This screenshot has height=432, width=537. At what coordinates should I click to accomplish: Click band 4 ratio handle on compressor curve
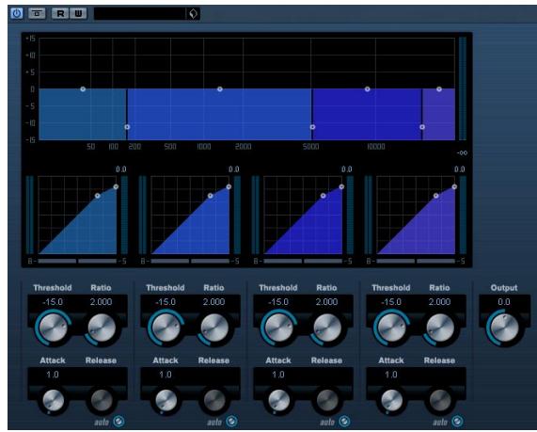(x=454, y=187)
